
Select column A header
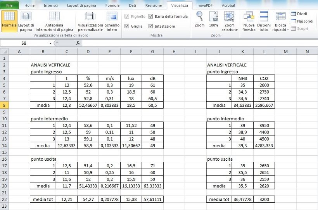19,52
